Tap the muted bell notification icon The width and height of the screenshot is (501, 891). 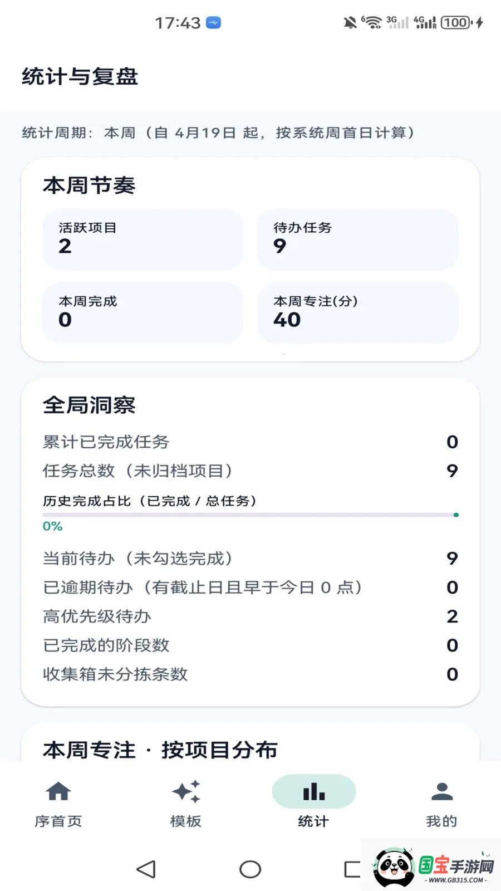(x=350, y=23)
